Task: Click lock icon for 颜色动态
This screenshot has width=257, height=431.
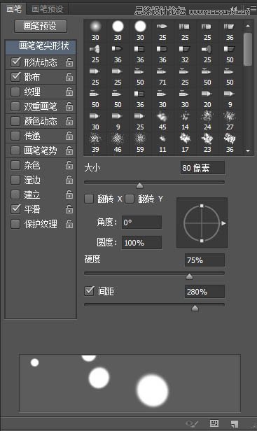Action: tap(69, 121)
